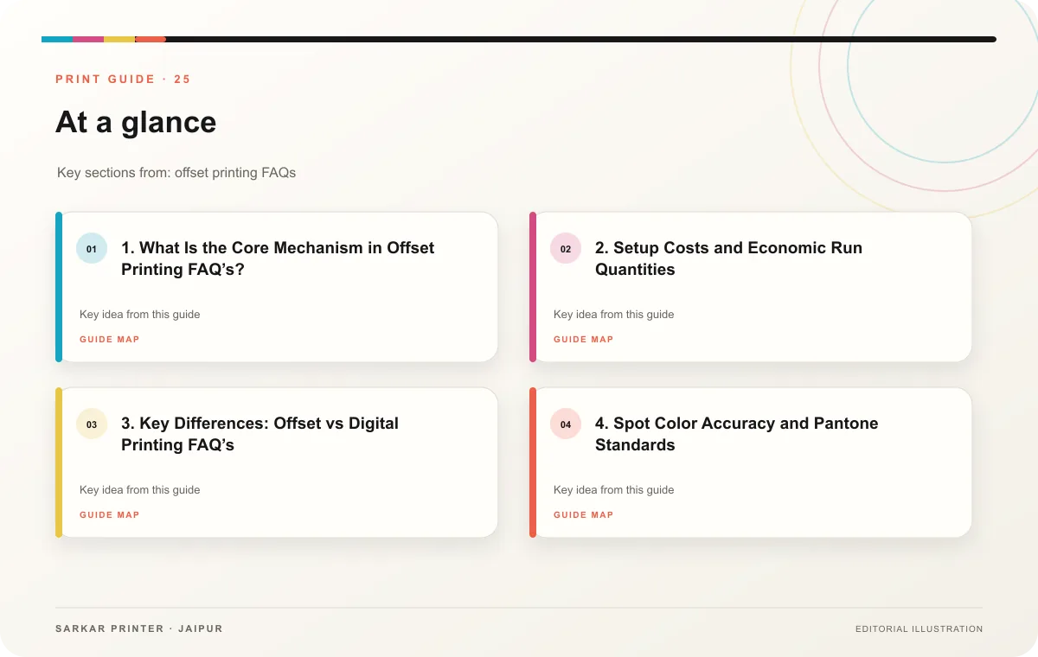Select "Key idea from this guide" in Spot Color card
Viewport: 1038px width, 657px height.
point(614,490)
